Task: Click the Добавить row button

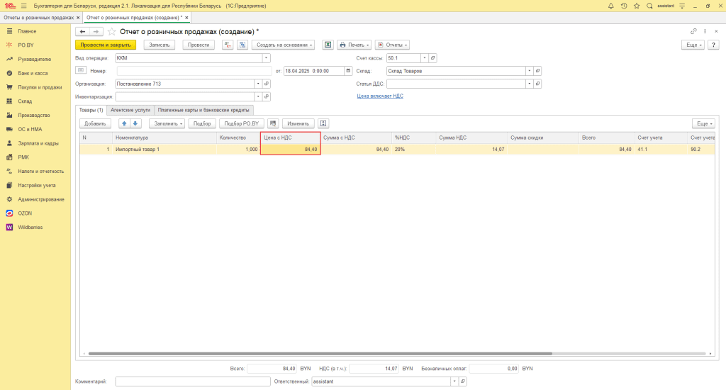Action: 96,123
